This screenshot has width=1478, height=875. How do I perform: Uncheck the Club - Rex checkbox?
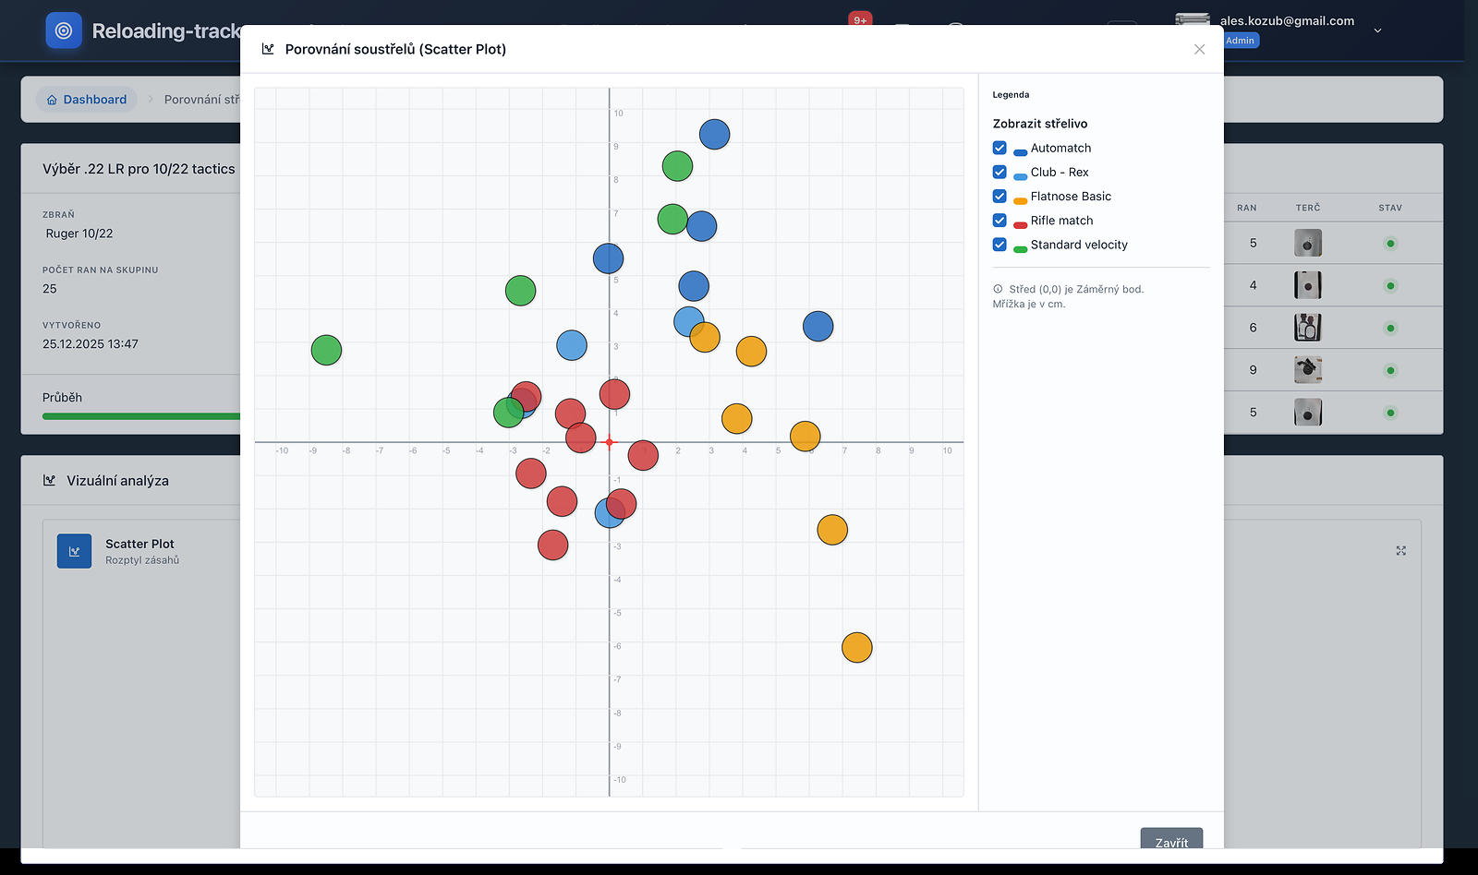coord(999,172)
